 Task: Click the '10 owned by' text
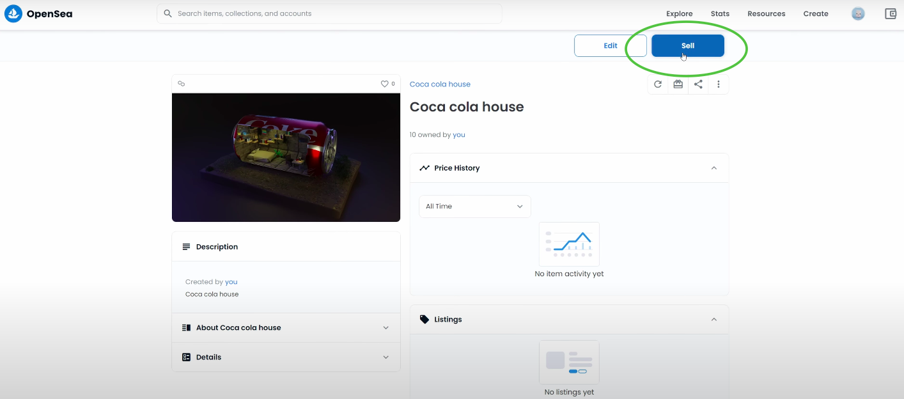pos(430,135)
